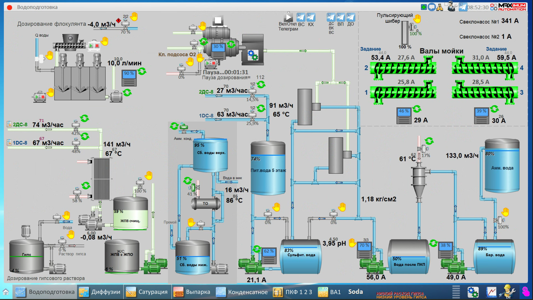533x300 pixels.
Task: Click the green plus icon in top bar
Action: [424, 7]
